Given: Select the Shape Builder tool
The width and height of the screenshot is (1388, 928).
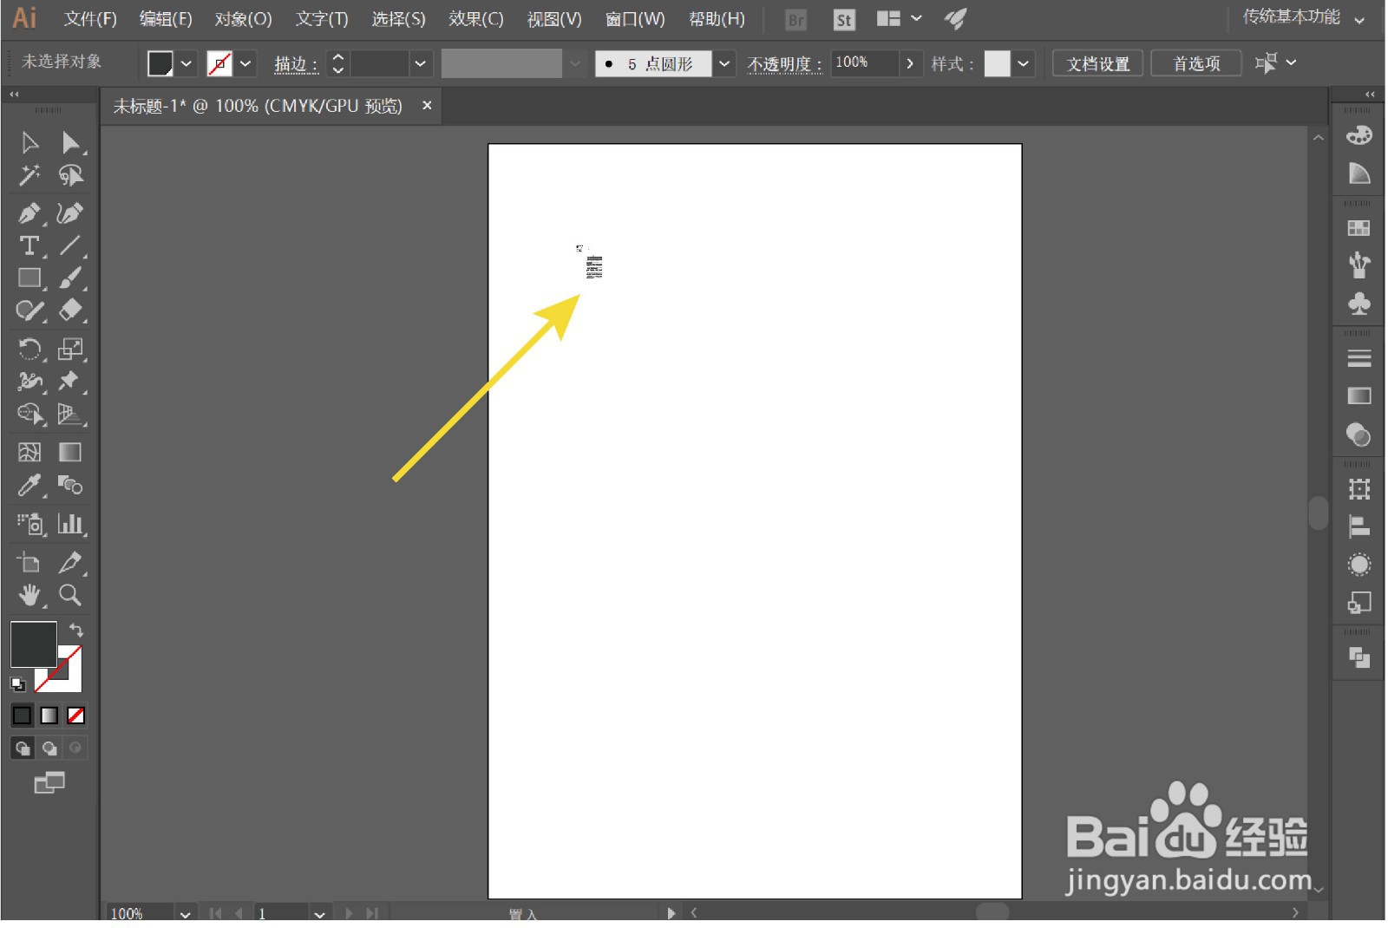Looking at the screenshot, I should [29, 415].
